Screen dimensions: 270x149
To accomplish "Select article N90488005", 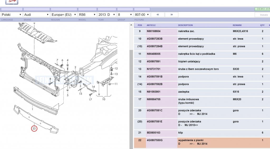I will coord(153,54).
